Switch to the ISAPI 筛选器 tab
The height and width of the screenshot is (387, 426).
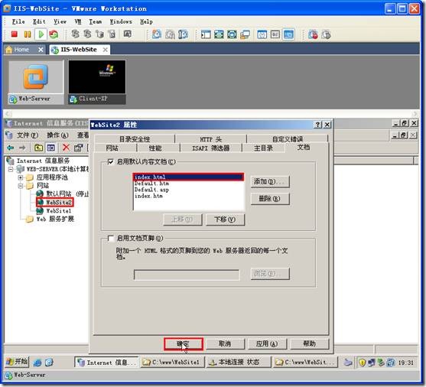211,148
